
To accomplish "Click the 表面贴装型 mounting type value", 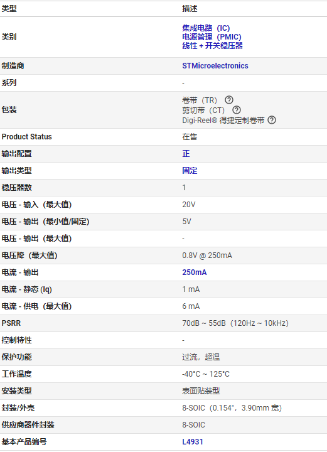I will coord(201,391).
